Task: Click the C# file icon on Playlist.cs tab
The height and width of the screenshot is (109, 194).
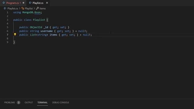Action: (30, 3)
